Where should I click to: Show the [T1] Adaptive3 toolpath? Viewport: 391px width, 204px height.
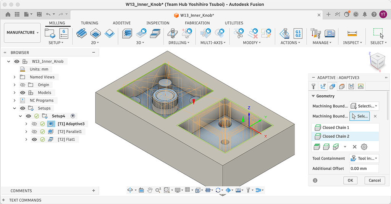pos(34,124)
